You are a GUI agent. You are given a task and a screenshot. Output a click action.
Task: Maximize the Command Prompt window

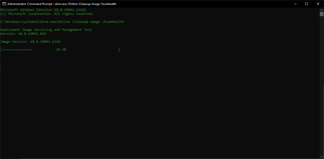coord(307,4)
